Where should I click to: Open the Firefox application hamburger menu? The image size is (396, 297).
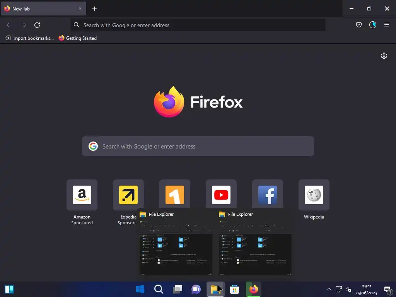[387, 25]
